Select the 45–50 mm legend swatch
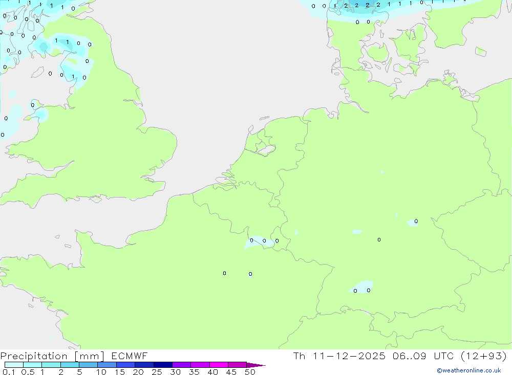The image size is (512, 375). coord(238,365)
